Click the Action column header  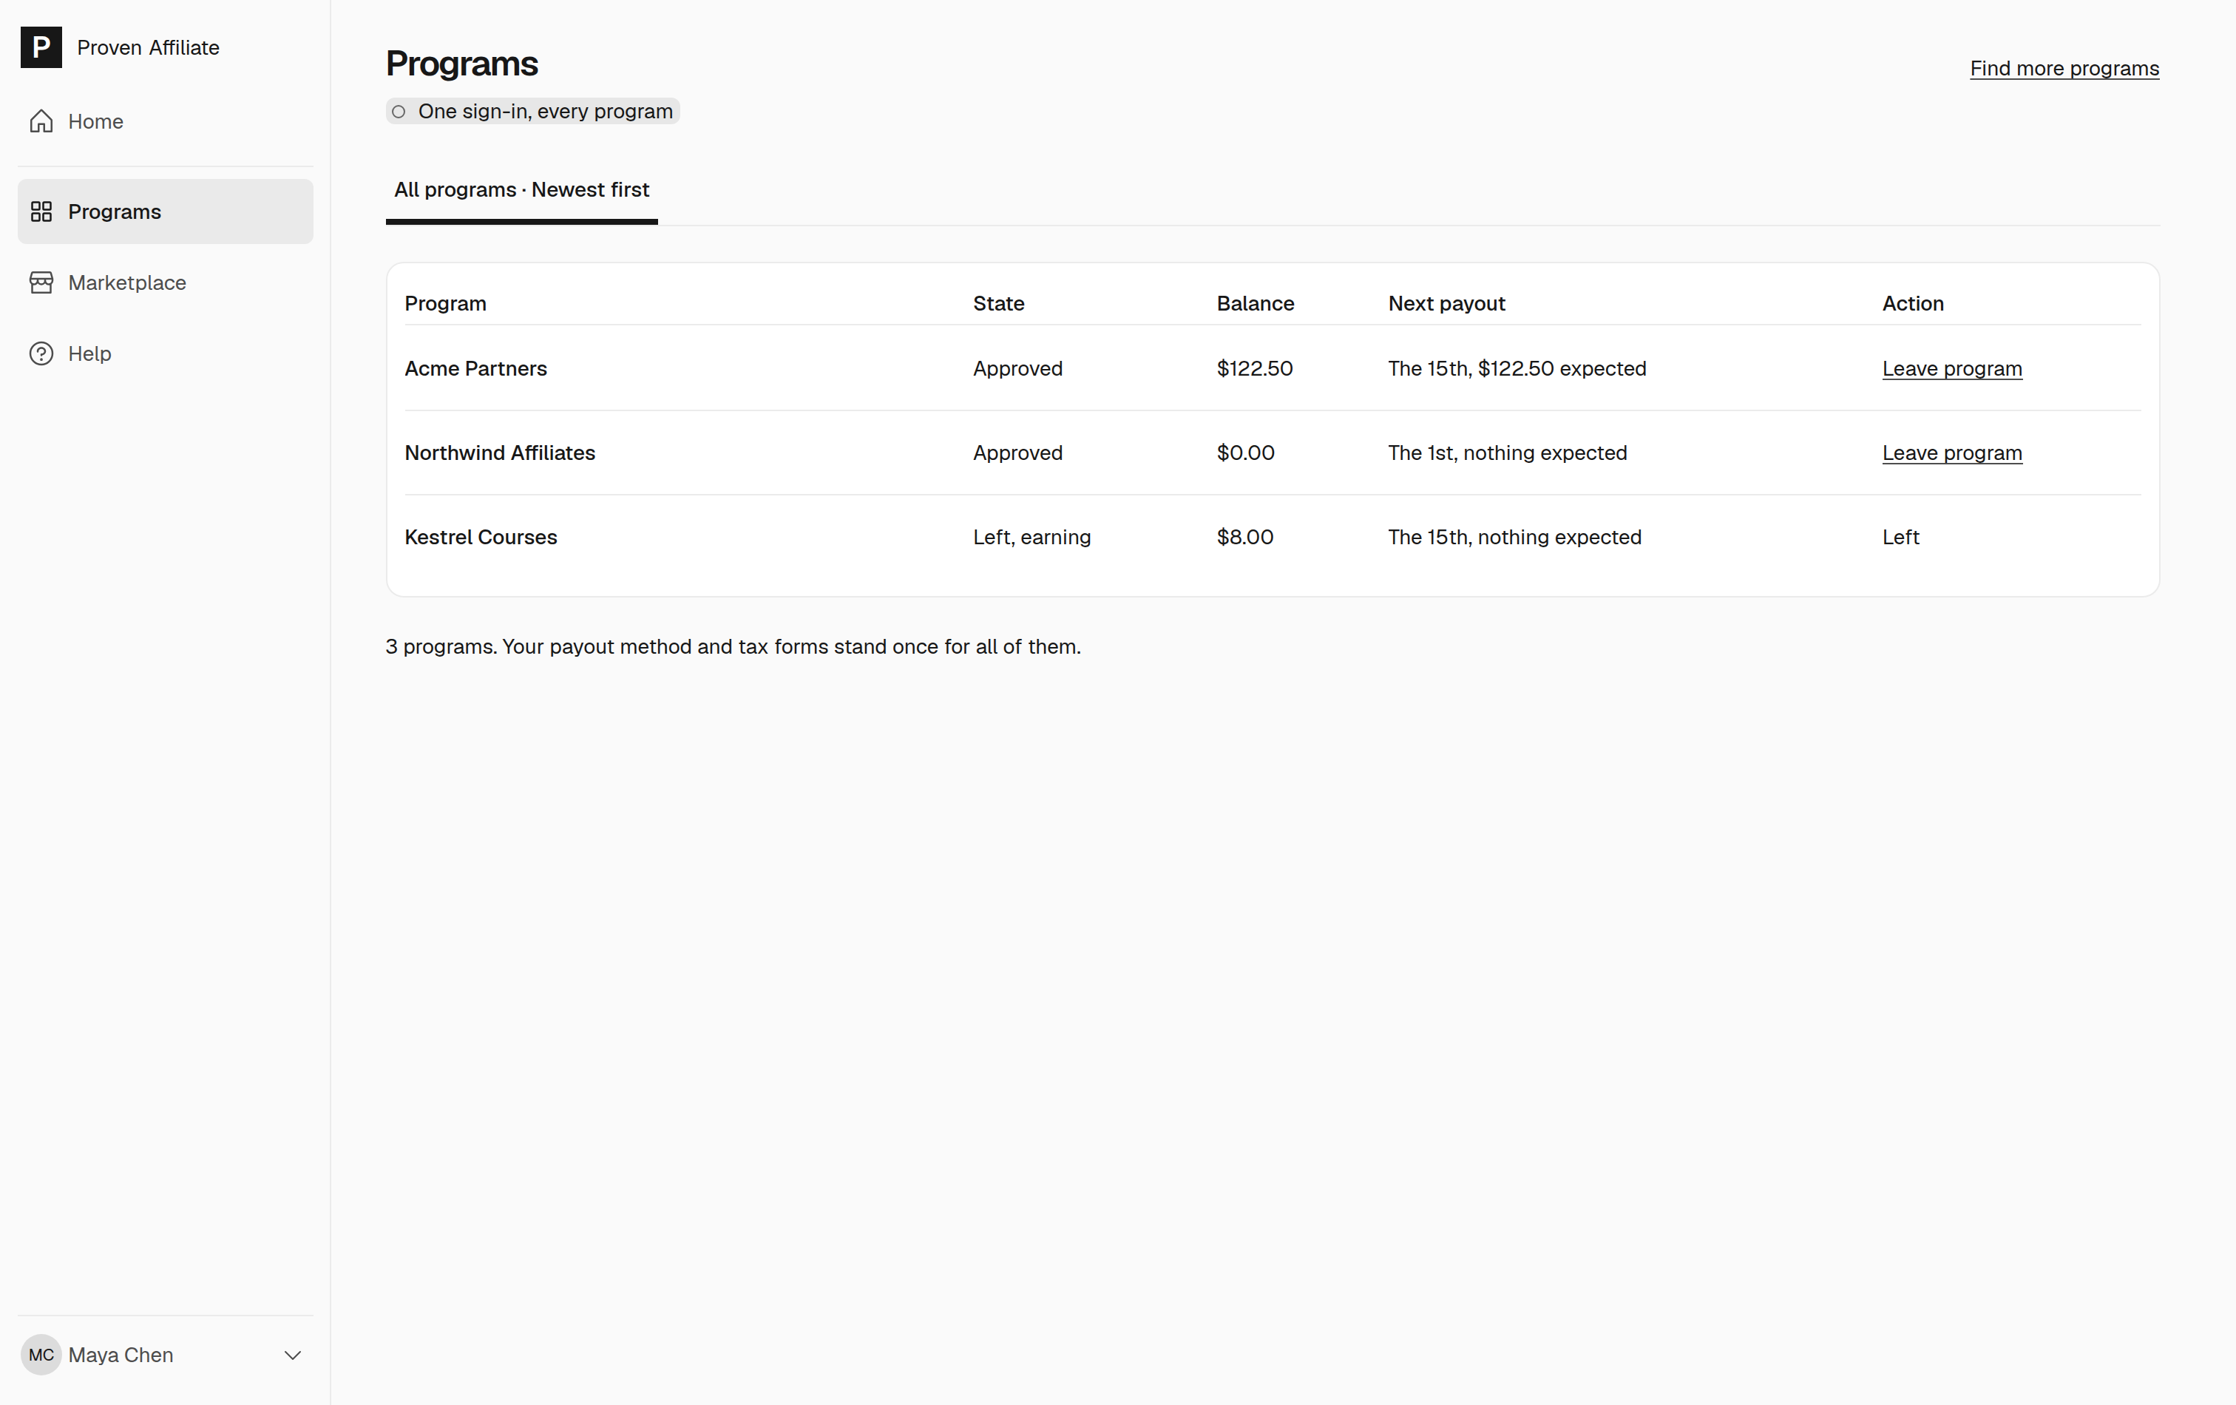click(1913, 304)
